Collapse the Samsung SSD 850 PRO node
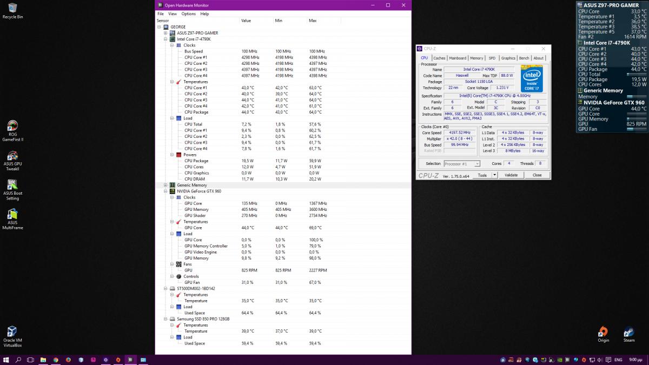Image resolution: width=649 pixels, height=365 pixels. [165, 319]
